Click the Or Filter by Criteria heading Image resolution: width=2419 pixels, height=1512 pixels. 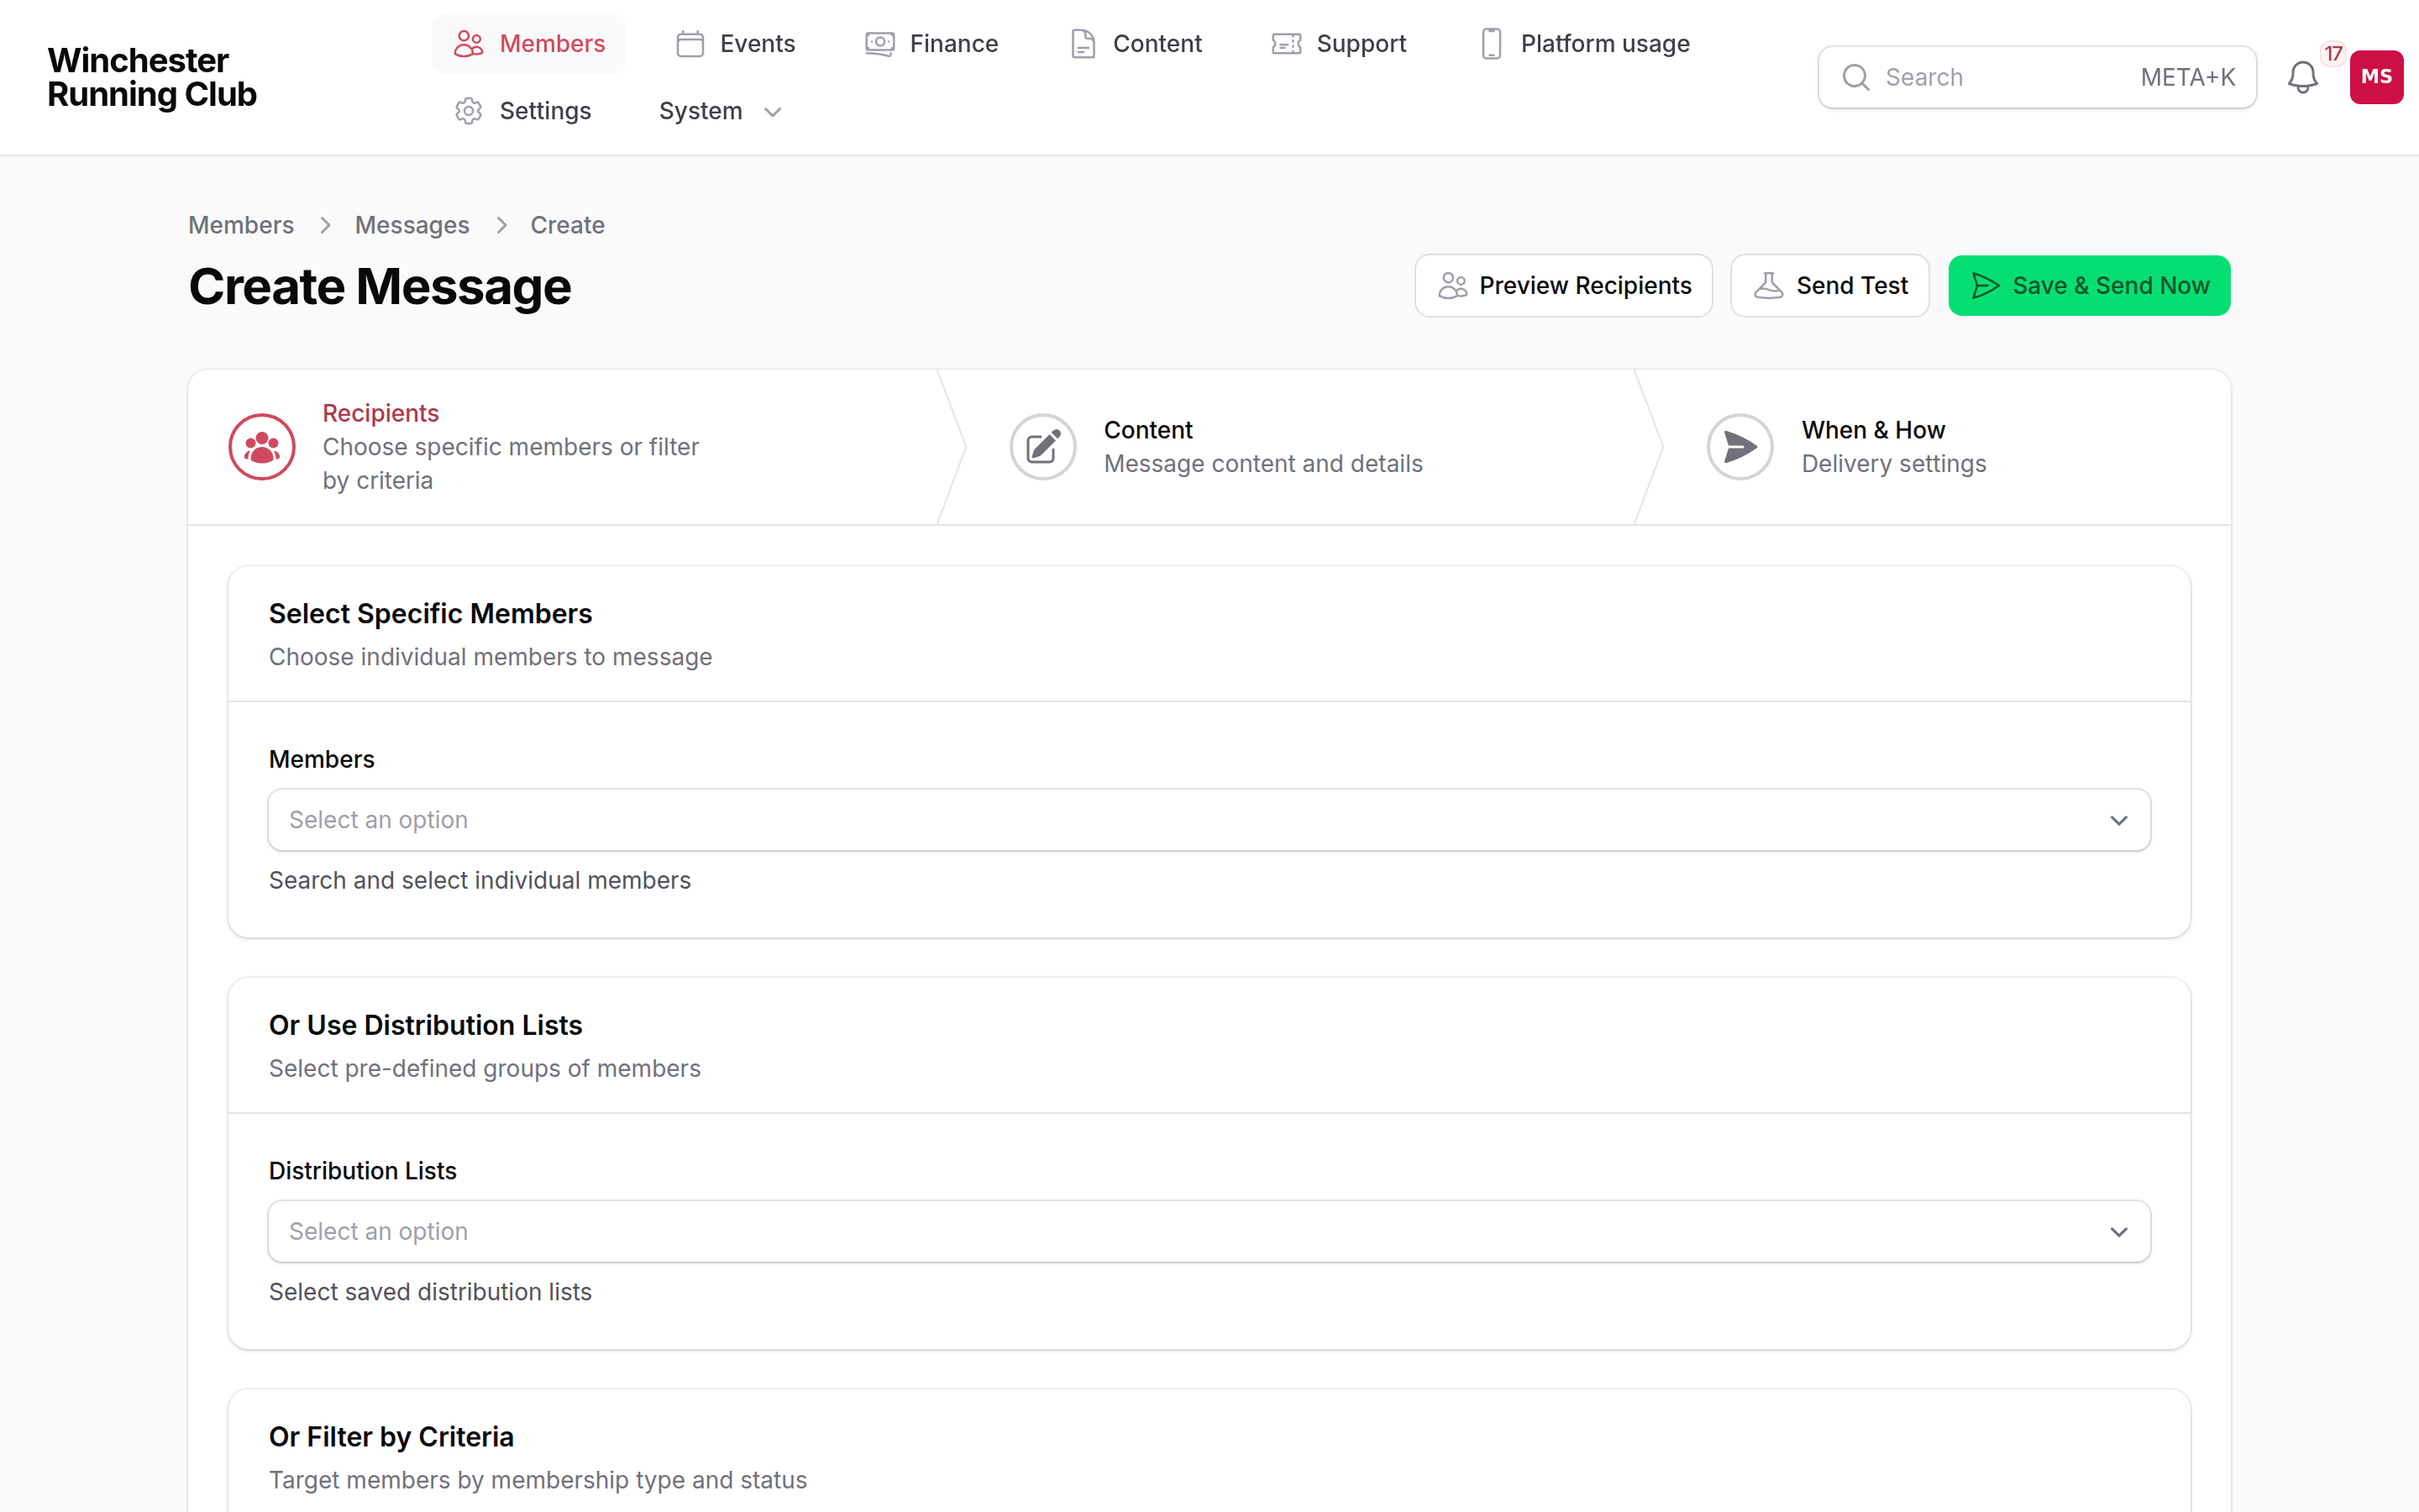pyautogui.click(x=391, y=1437)
